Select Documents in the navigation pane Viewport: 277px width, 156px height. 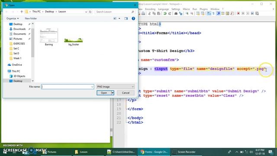click(x=19, y=34)
